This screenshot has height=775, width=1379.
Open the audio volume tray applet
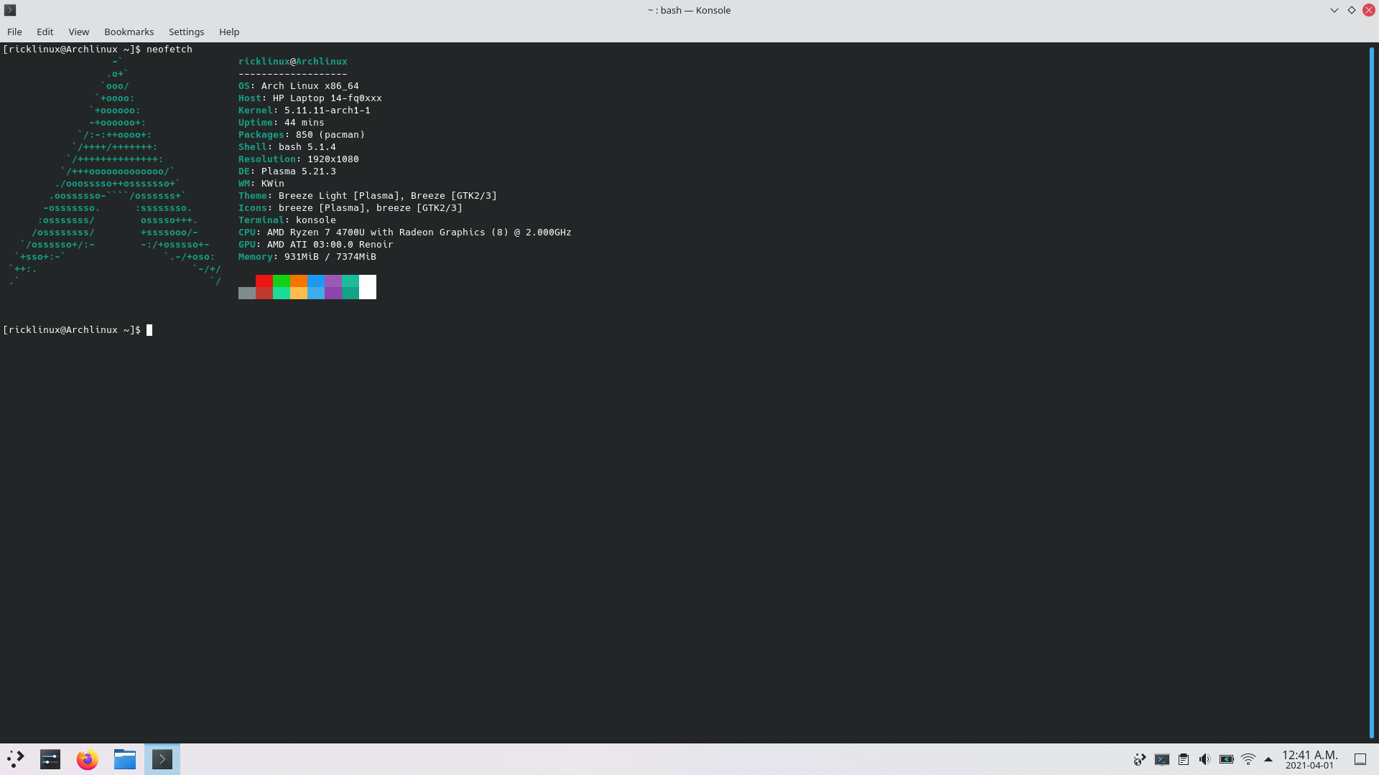(x=1205, y=759)
